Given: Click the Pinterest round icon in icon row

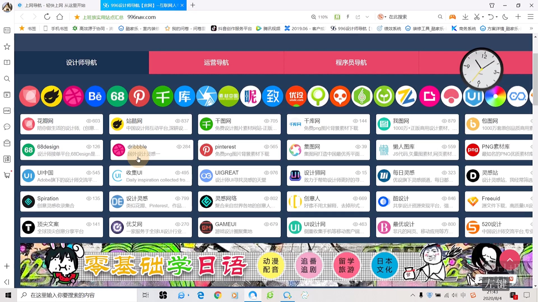Looking at the screenshot, I should [x=139, y=96].
